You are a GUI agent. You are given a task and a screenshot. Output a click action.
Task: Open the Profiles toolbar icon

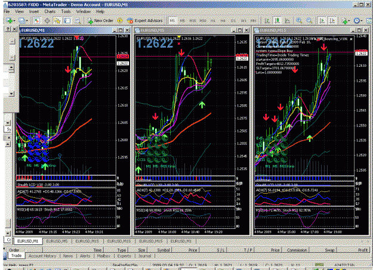click(x=21, y=21)
